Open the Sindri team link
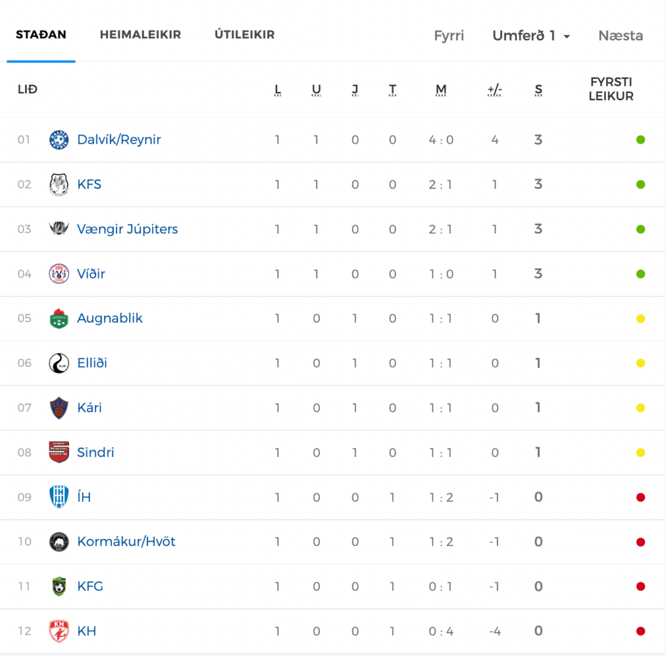The width and height of the screenshot is (666, 656). [x=96, y=452]
